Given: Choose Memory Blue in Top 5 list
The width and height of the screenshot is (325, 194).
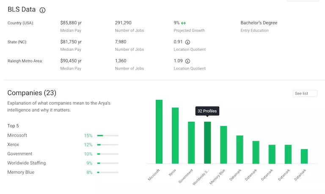Looking at the screenshot, I should pyautogui.click(x=21, y=172).
